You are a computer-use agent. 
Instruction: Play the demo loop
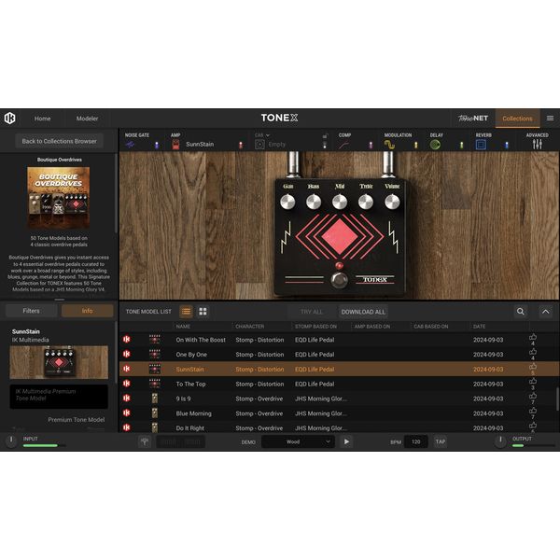(x=346, y=441)
